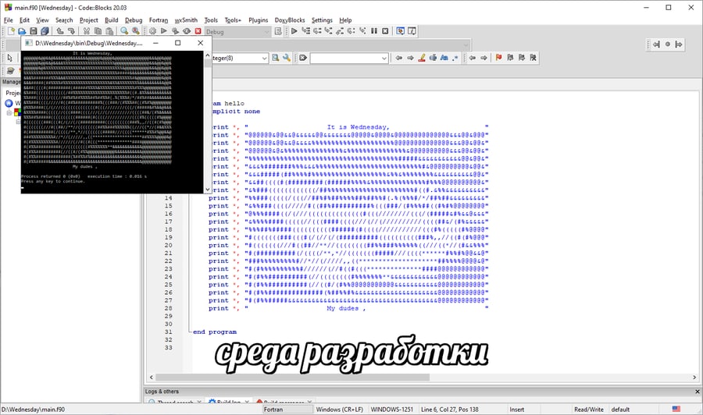Toggle bookmark with the red flag icon
The height and width of the screenshot is (415, 703).
pos(498,58)
